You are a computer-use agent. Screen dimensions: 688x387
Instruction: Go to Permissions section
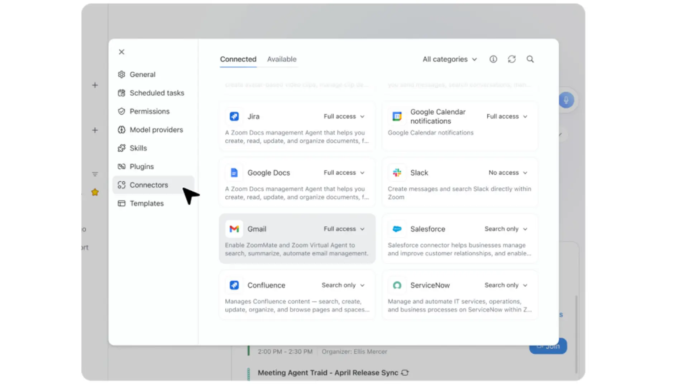pos(153,111)
